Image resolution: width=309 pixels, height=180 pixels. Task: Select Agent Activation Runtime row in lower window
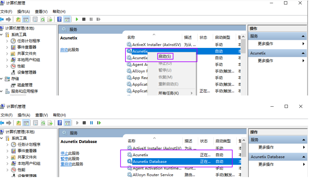[x=184, y=168]
